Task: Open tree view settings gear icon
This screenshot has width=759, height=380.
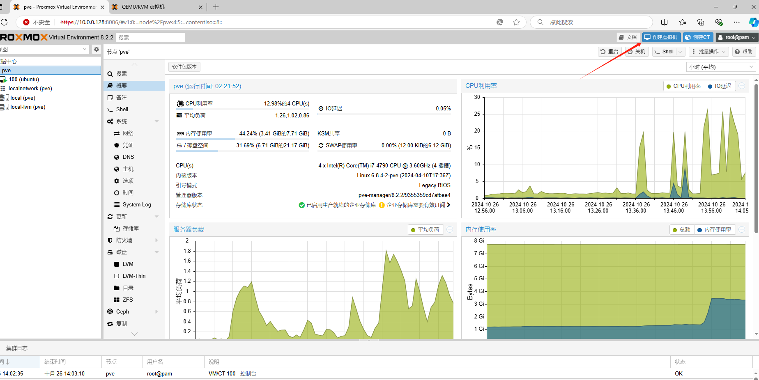Action: [x=97, y=49]
